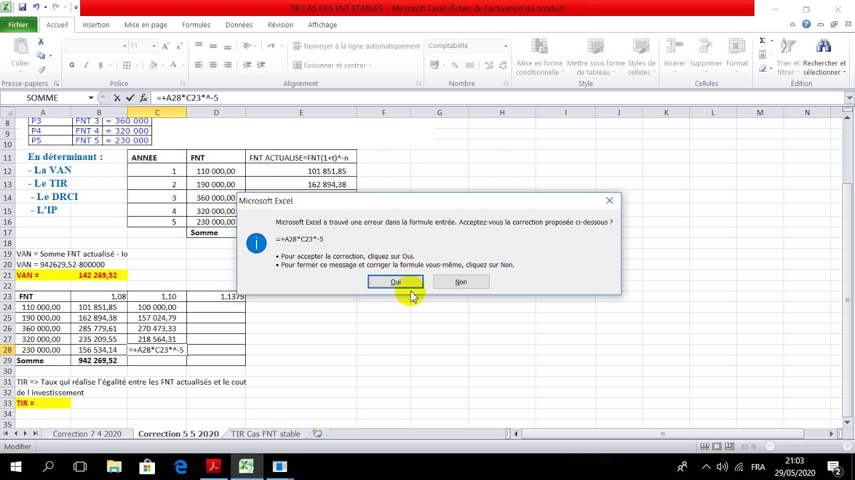Open the Fichier tab

[x=19, y=25]
